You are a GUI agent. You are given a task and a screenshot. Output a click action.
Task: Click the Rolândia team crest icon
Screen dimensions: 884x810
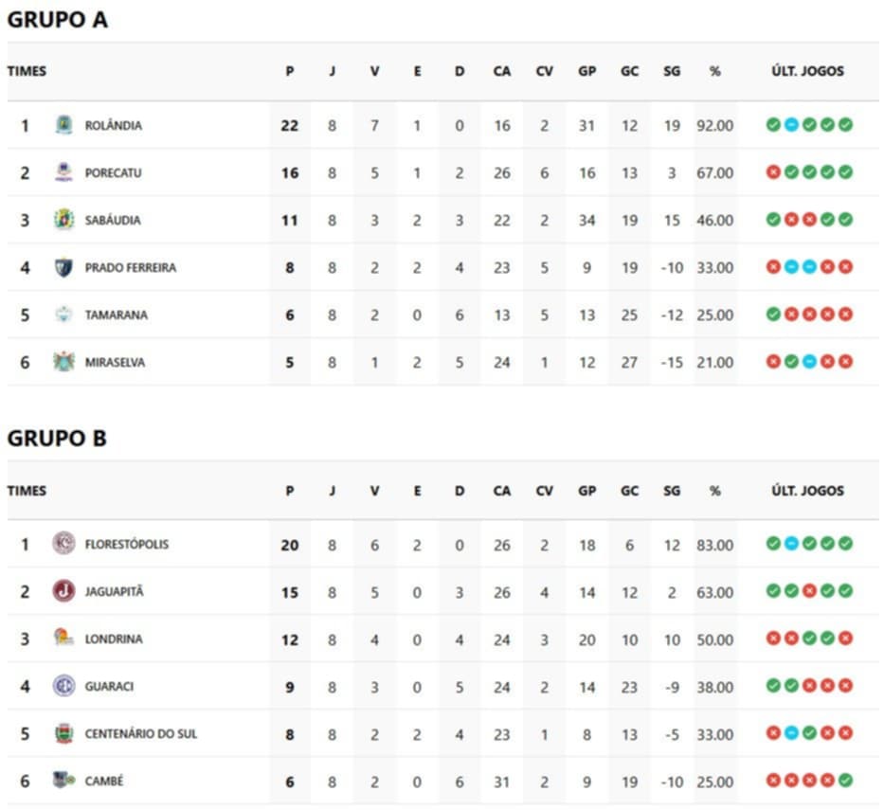click(x=63, y=125)
